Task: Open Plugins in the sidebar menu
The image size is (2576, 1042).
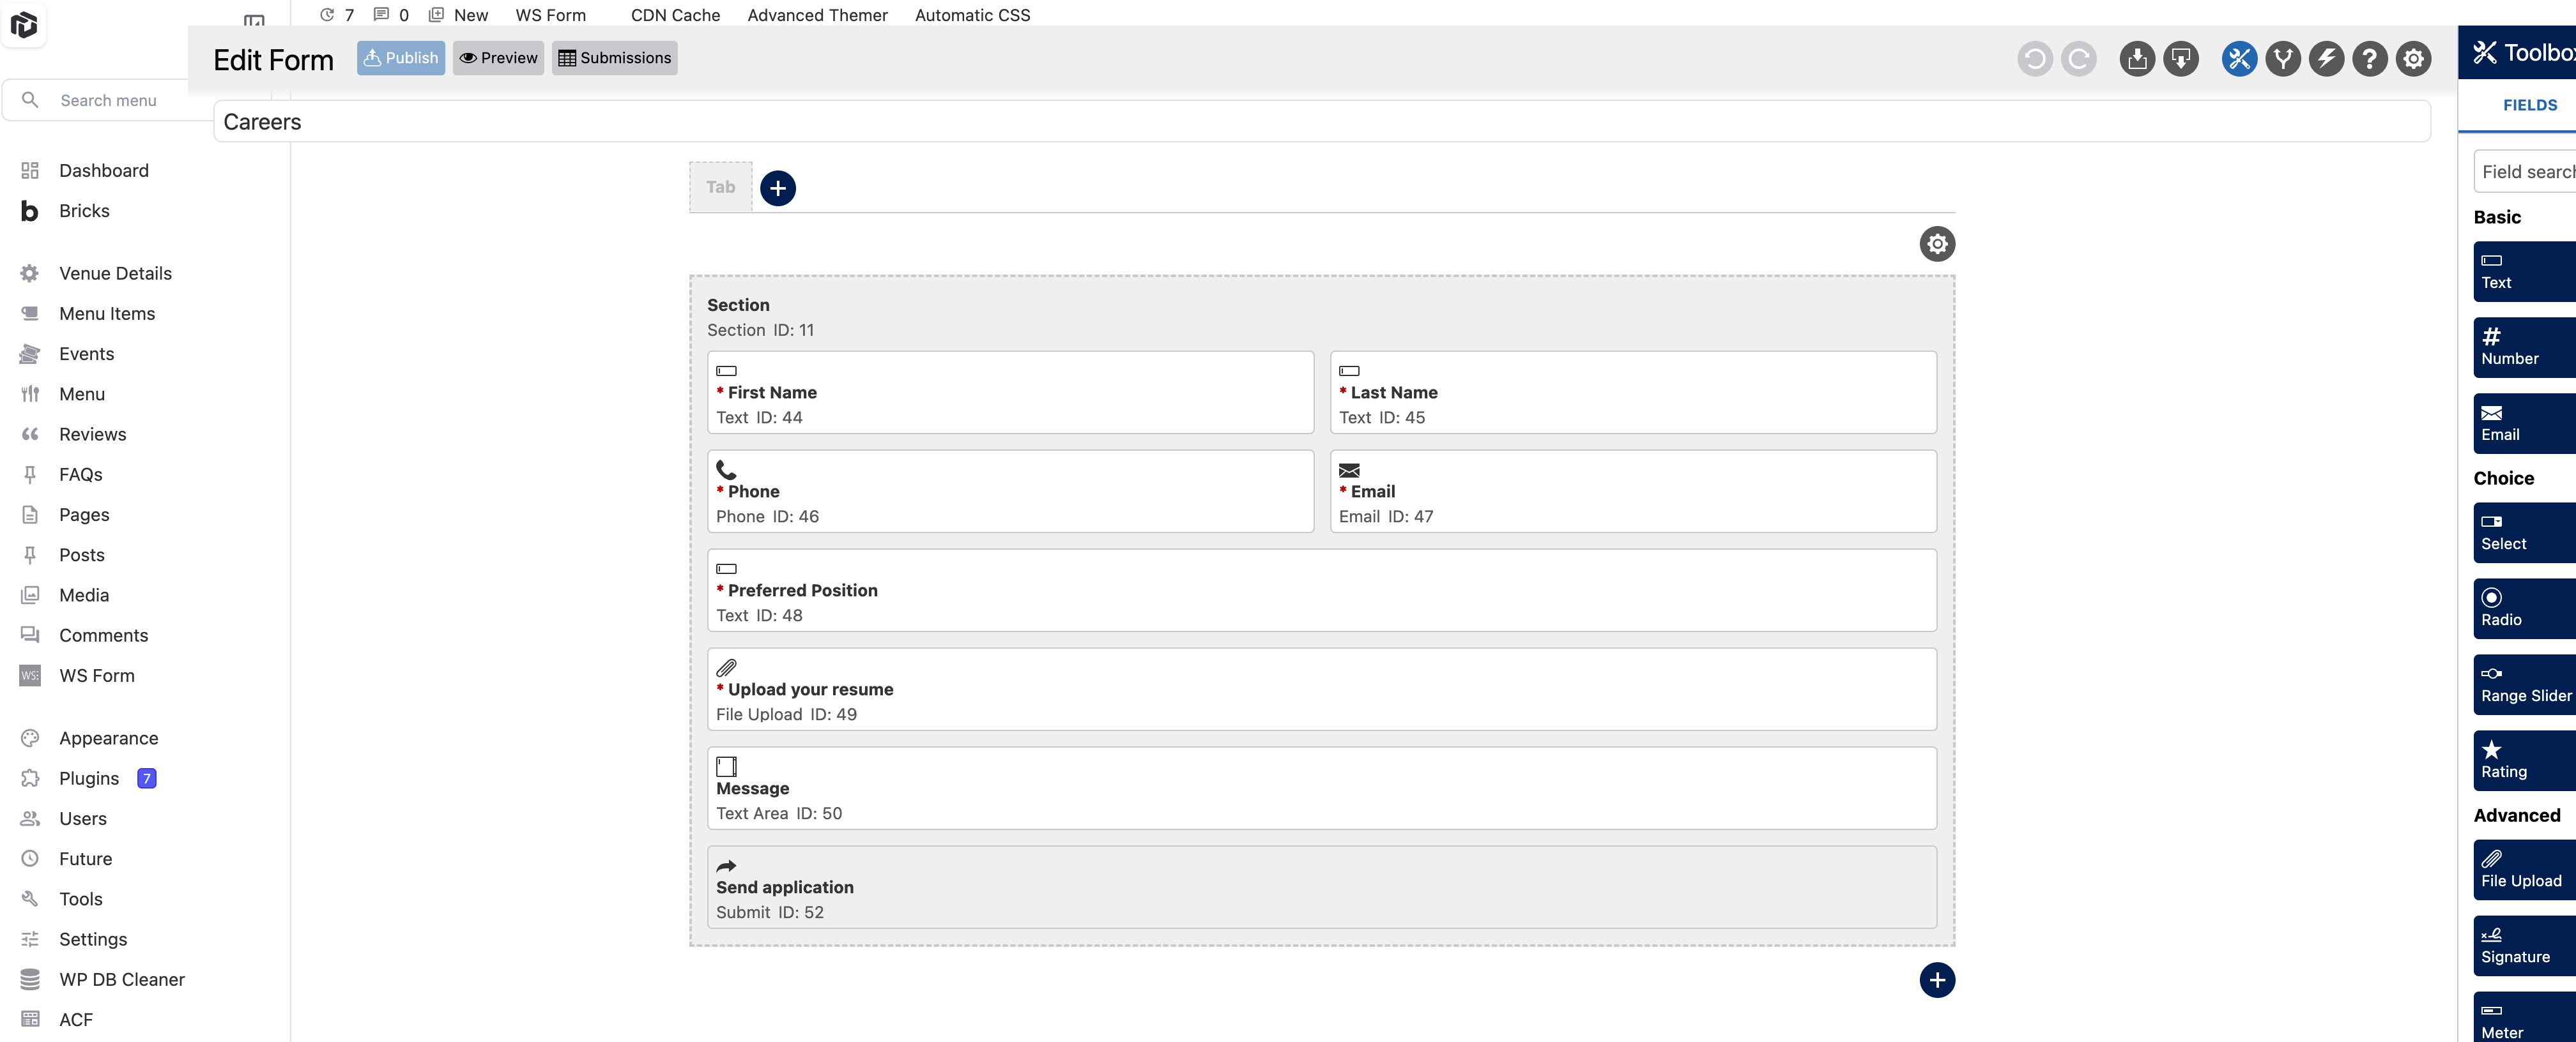Action: (89, 778)
